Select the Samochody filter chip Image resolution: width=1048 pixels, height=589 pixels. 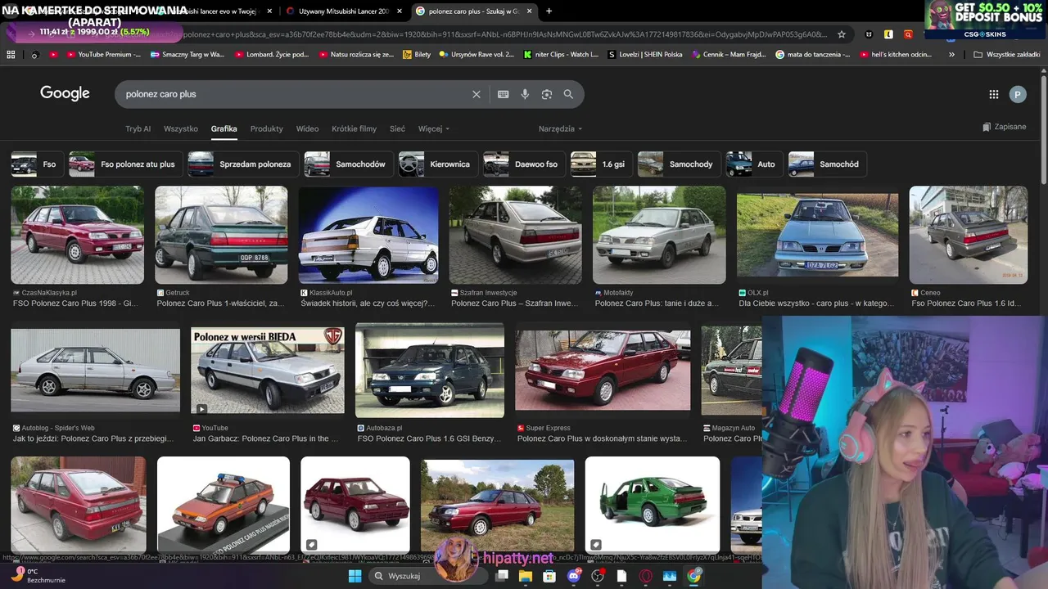point(679,164)
